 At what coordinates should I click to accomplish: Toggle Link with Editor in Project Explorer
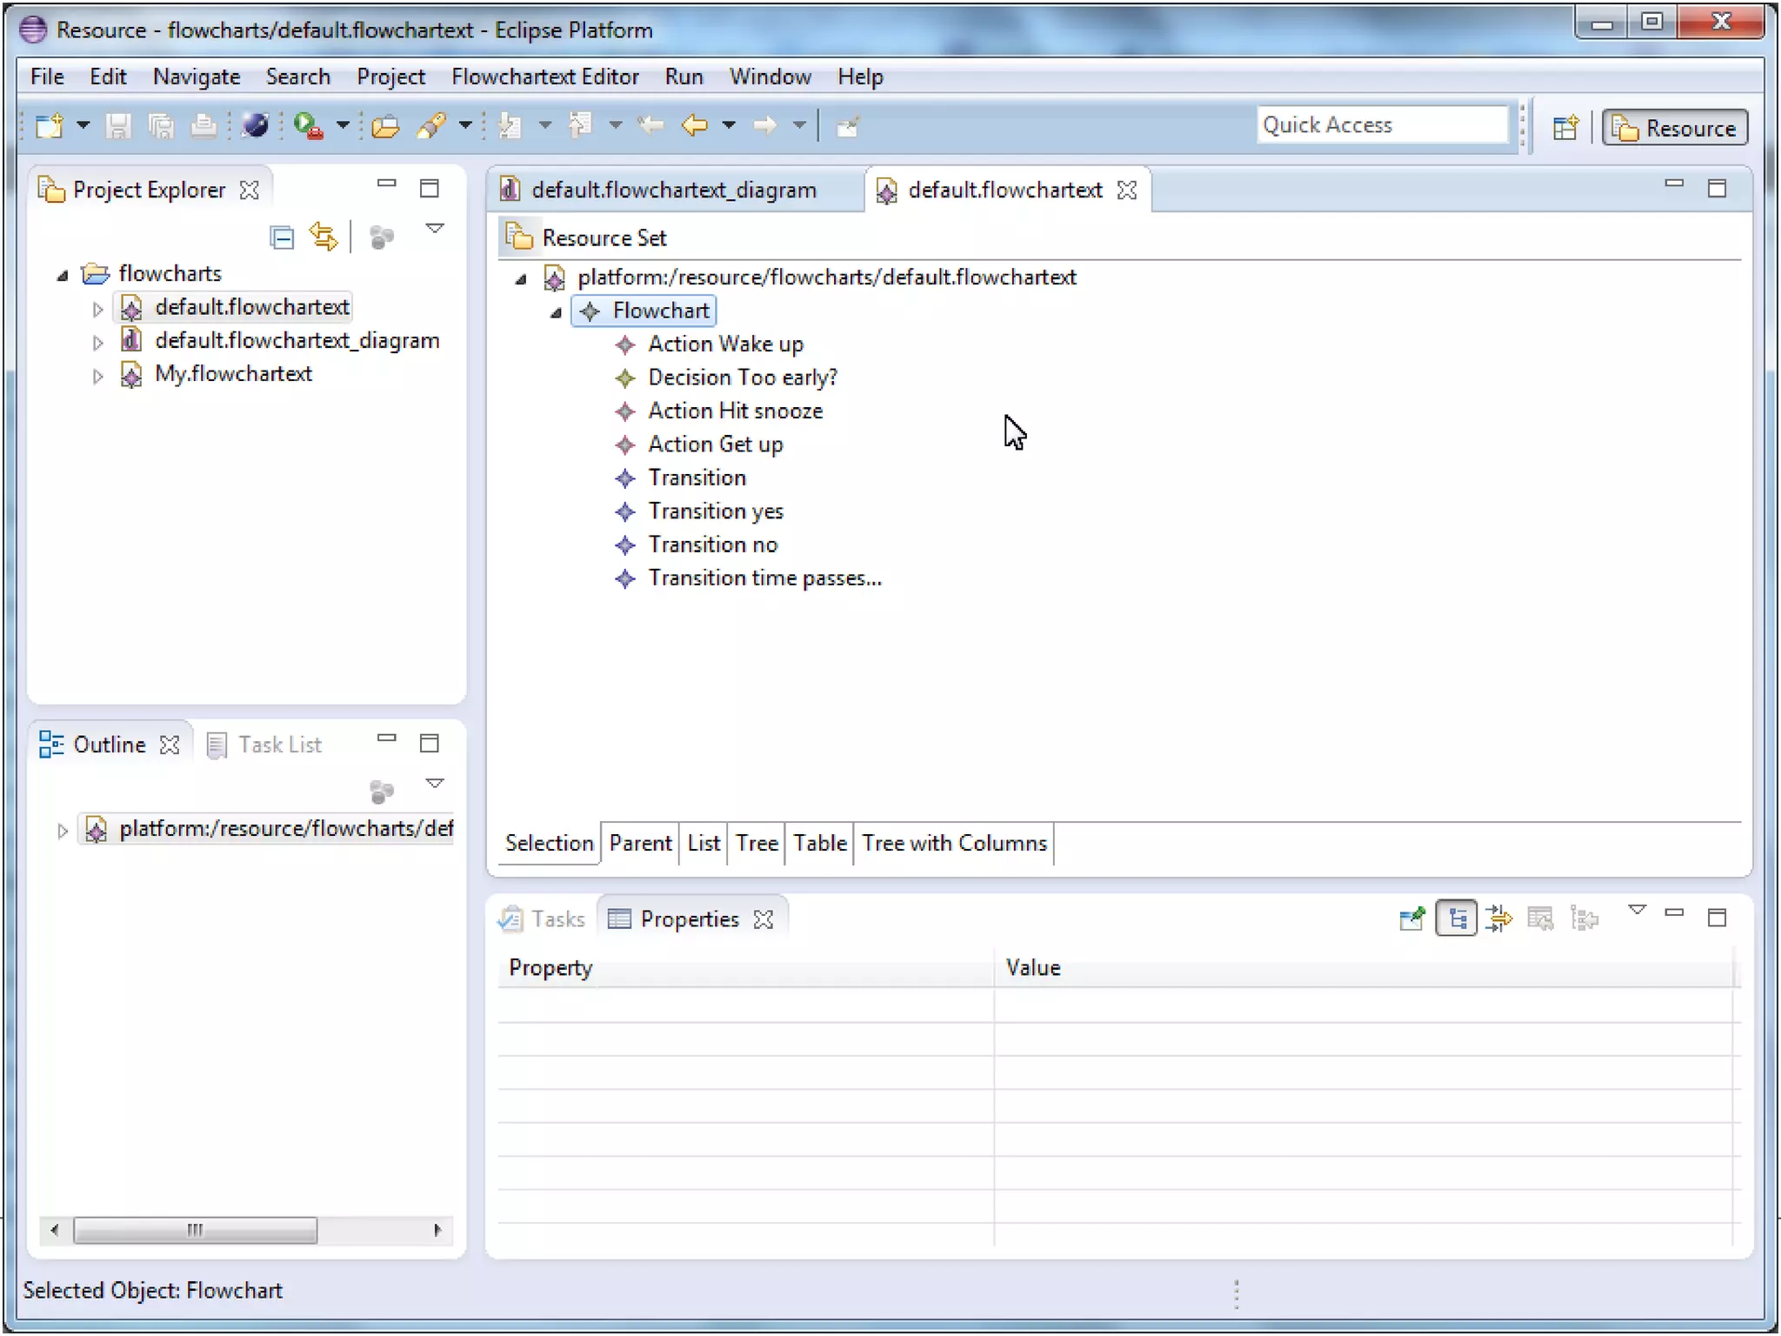click(x=324, y=237)
